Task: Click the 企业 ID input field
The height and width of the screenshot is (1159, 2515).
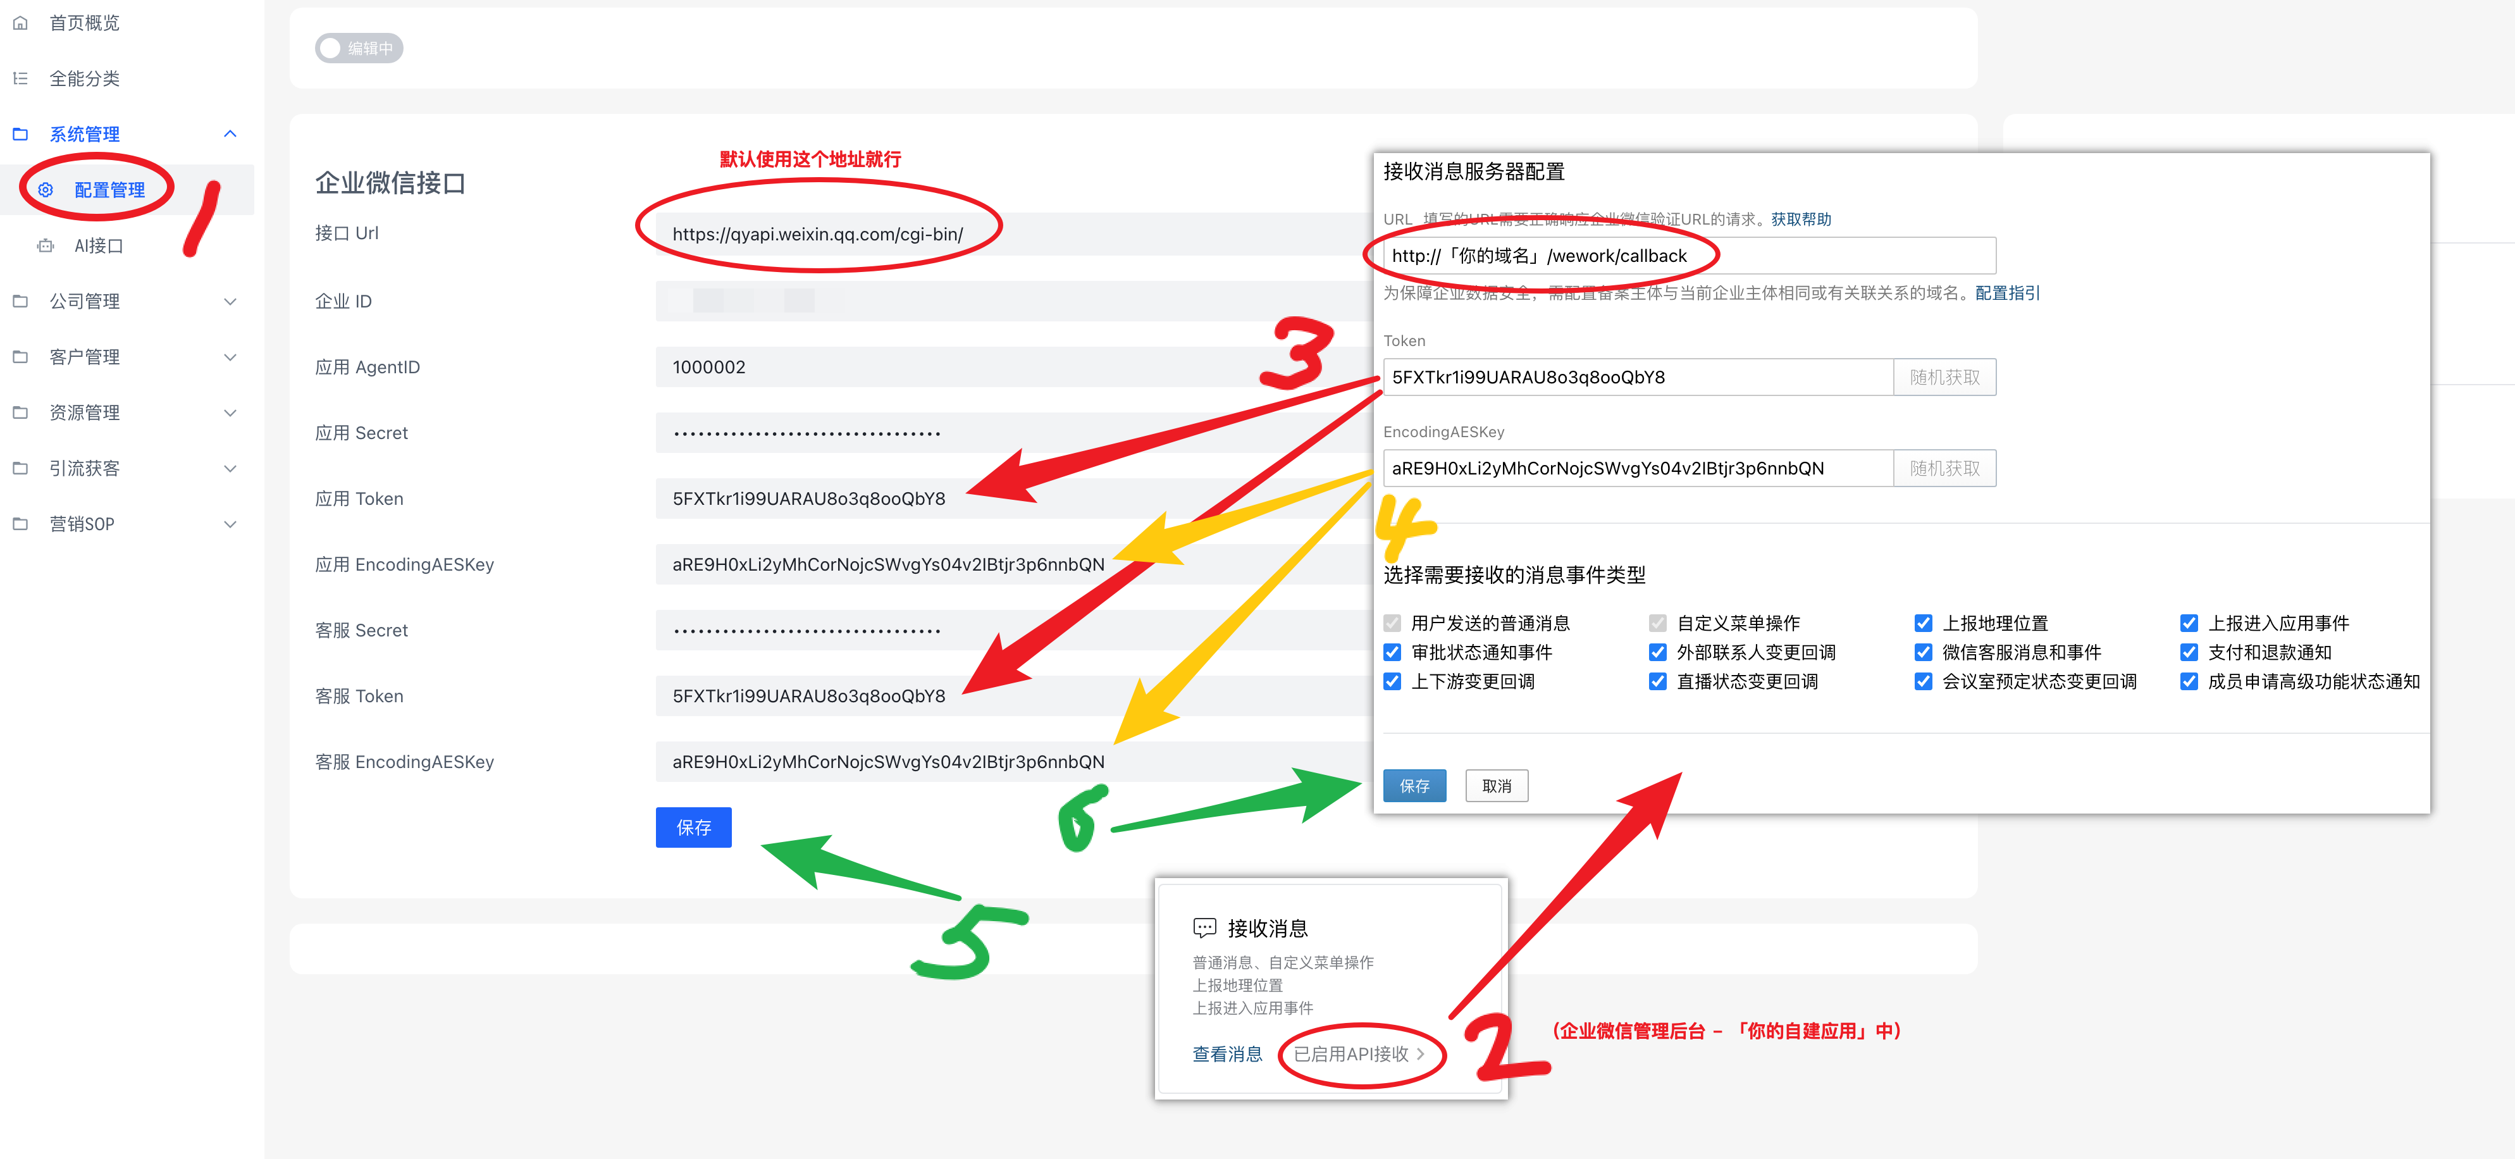Action: [x=1015, y=301]
